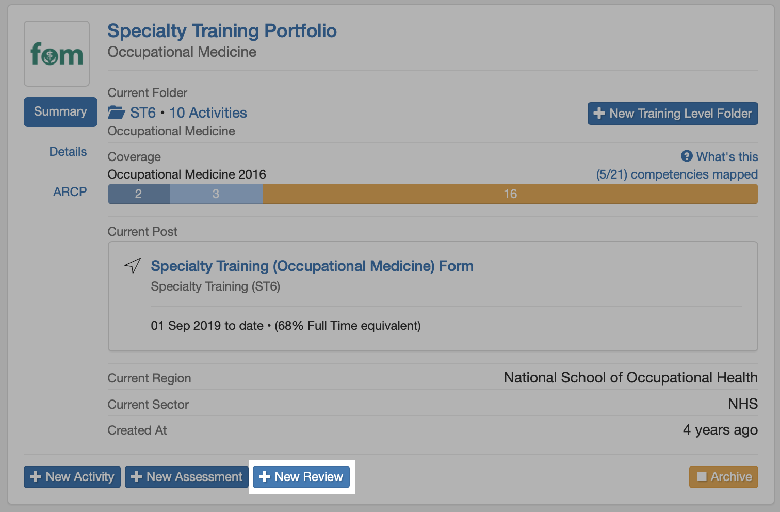This screenshot has height=512, width=780.
Task: Switch to the Details tab
Action: coord(68,152)
